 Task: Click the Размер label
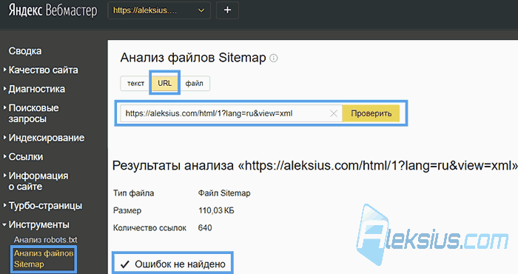(127, 210)
